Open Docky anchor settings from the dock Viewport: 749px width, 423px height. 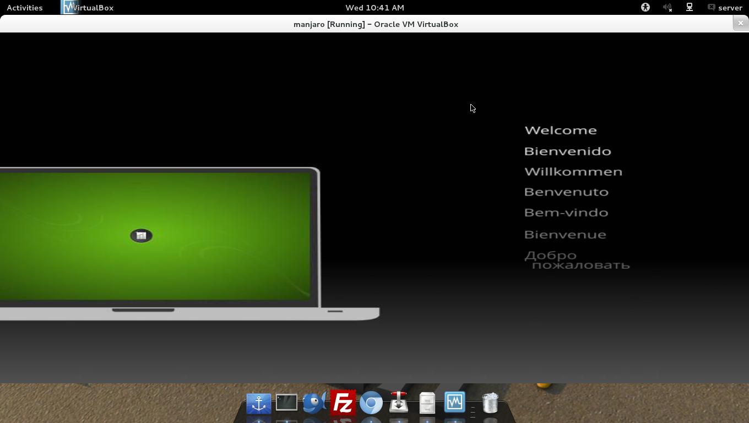coord(258,403)
